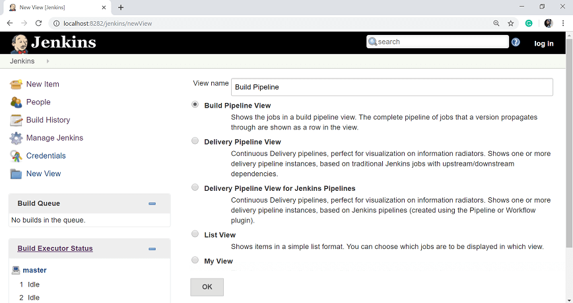
Task: Select the Build Pipeline View radio button
Action: pos(195,104)
